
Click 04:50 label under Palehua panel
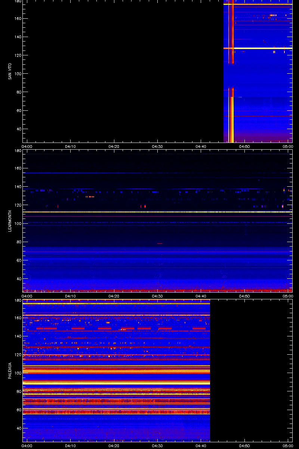[x=244, y=446]
